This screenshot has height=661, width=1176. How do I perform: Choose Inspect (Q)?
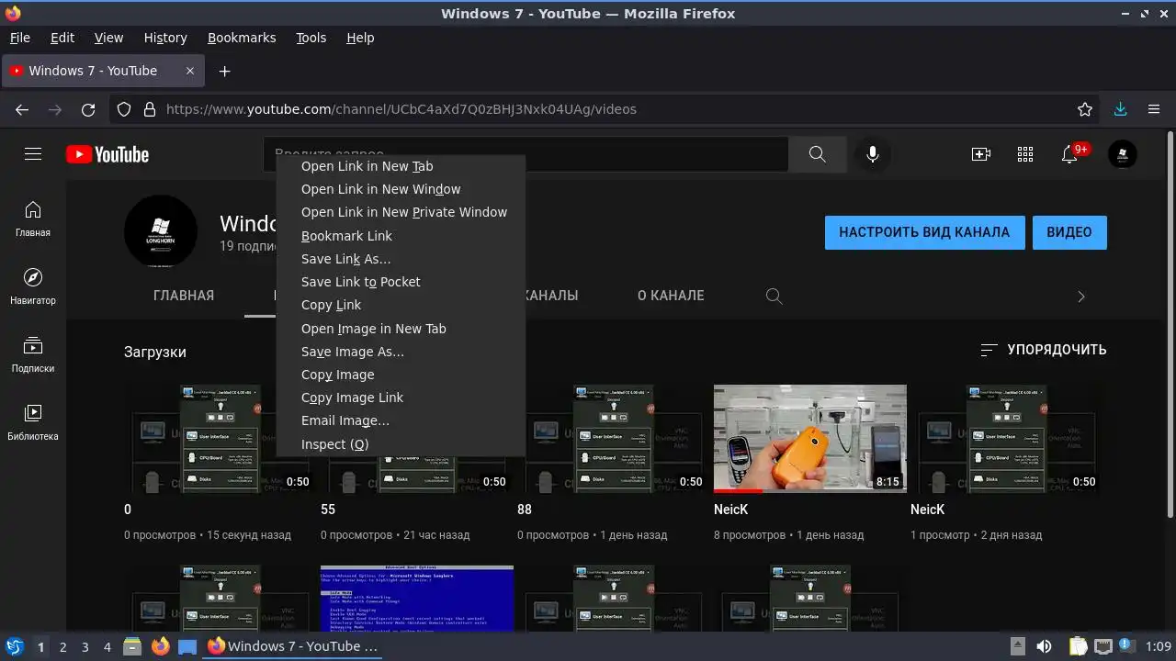(401, 444)
